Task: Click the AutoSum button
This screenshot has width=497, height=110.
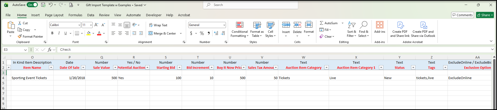Action: (328, 23)
